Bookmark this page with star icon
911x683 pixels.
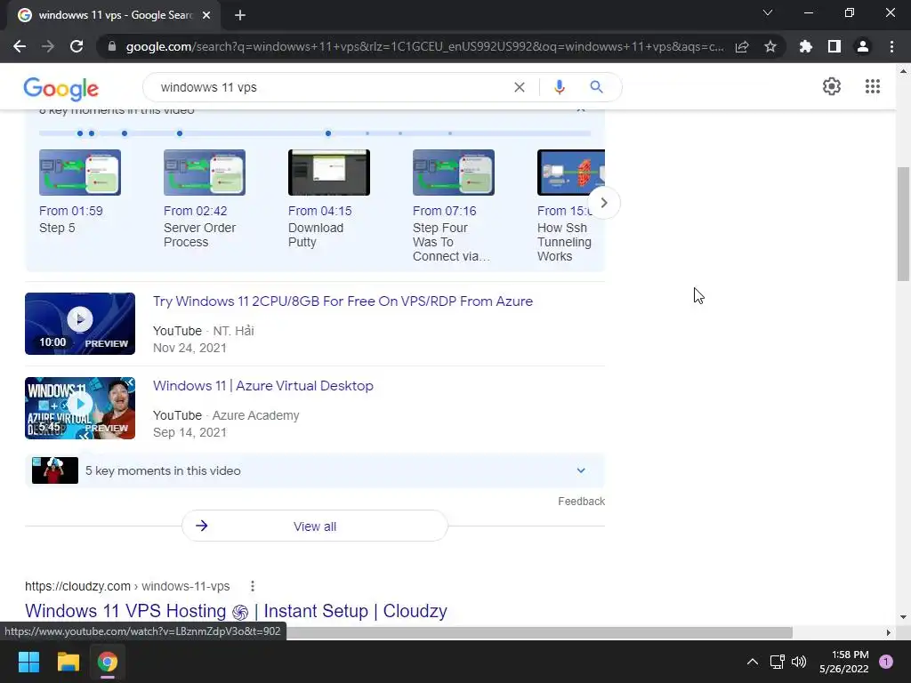click(x=770, y=46)
